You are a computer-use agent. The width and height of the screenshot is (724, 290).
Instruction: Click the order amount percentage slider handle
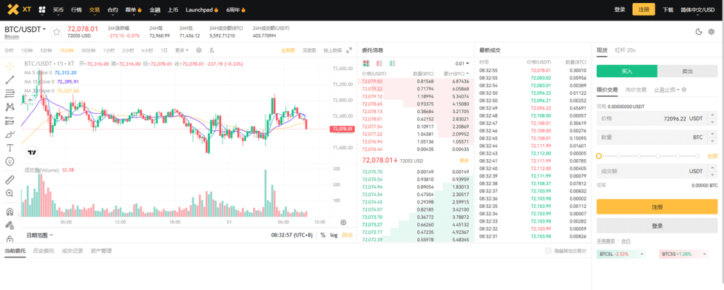[x=600, y=156]
